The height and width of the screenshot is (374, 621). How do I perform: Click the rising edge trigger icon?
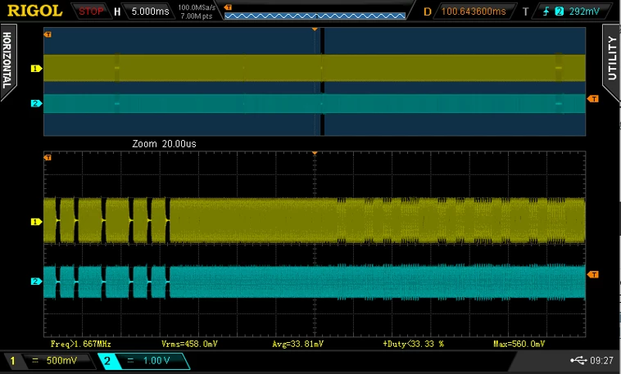point(546,11)
